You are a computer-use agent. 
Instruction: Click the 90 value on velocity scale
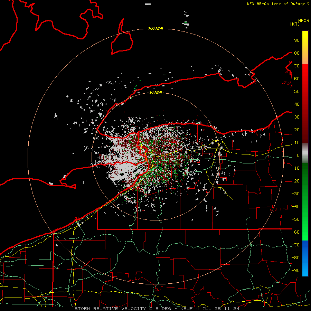[x=297, y=40]
